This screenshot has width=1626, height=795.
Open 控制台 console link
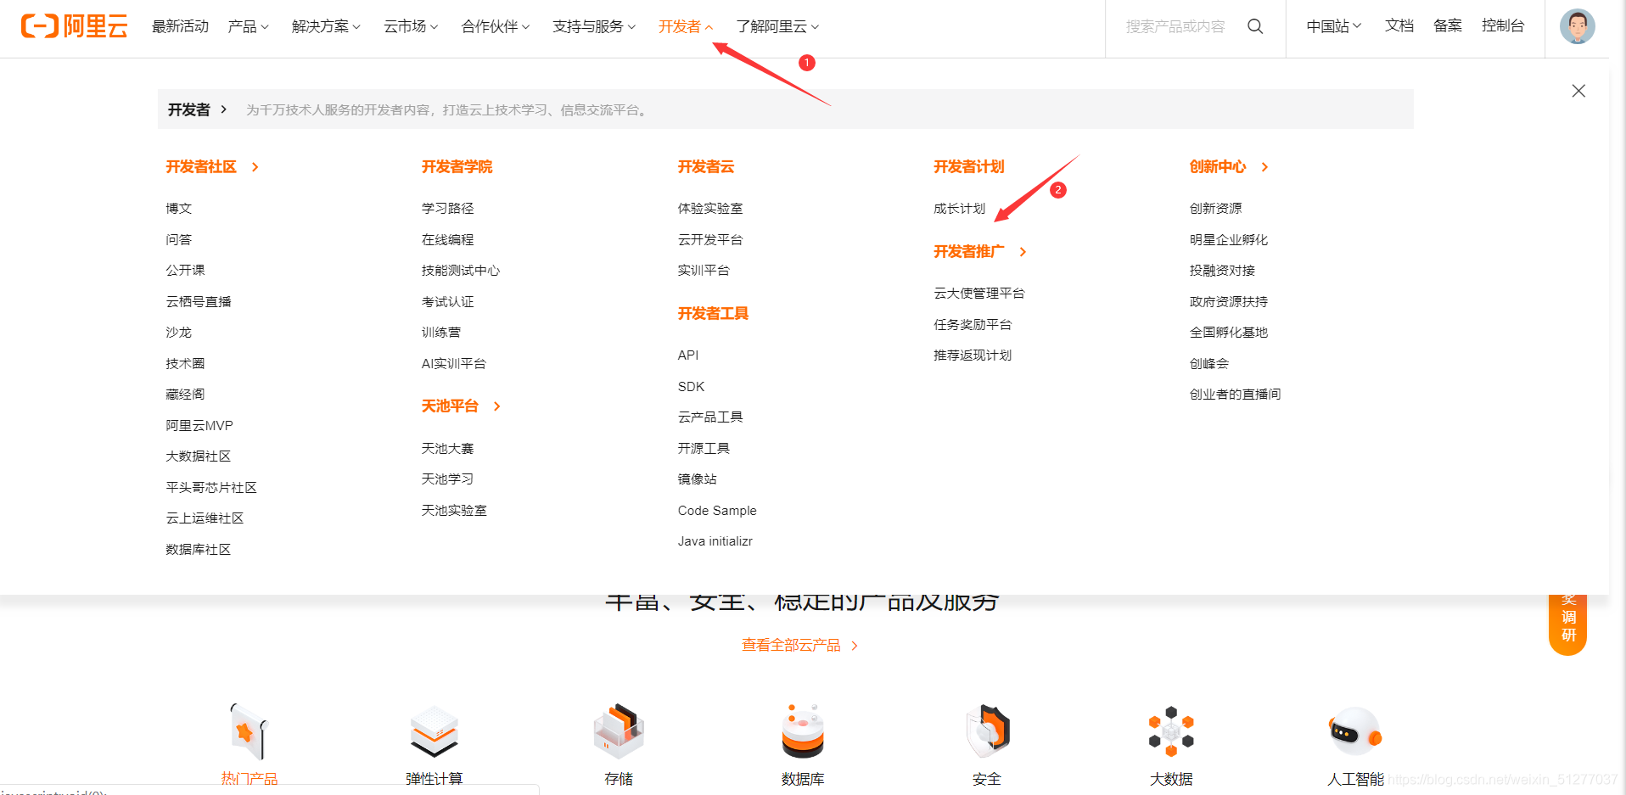pos(1503,26)
